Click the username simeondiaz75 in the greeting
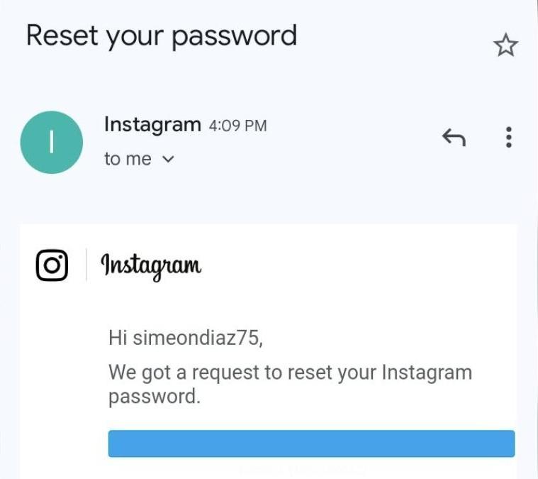Screen dimensions: 538x479 206,337
